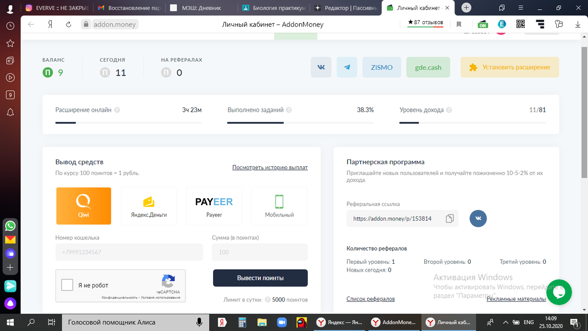Open the VK social link button
588x331 pixels.
[x=321, y=67]
